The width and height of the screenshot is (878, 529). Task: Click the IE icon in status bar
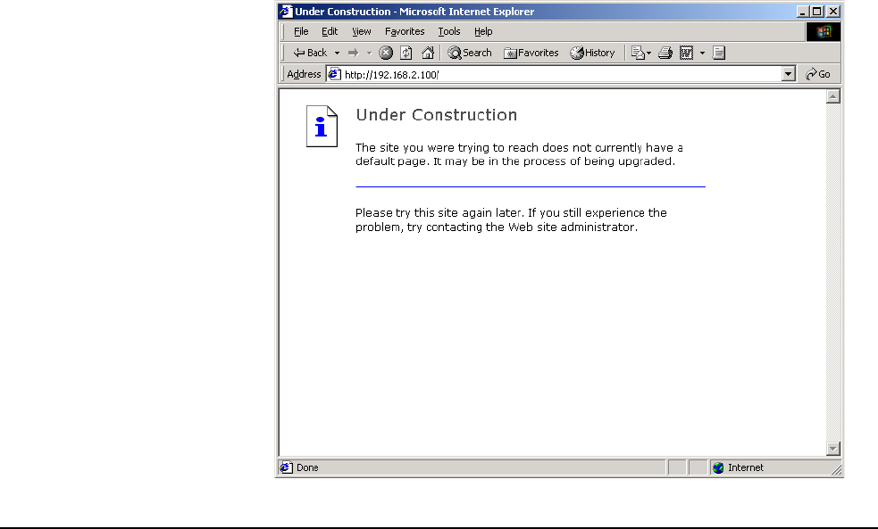pyautogui.click(x=286, y=467)
